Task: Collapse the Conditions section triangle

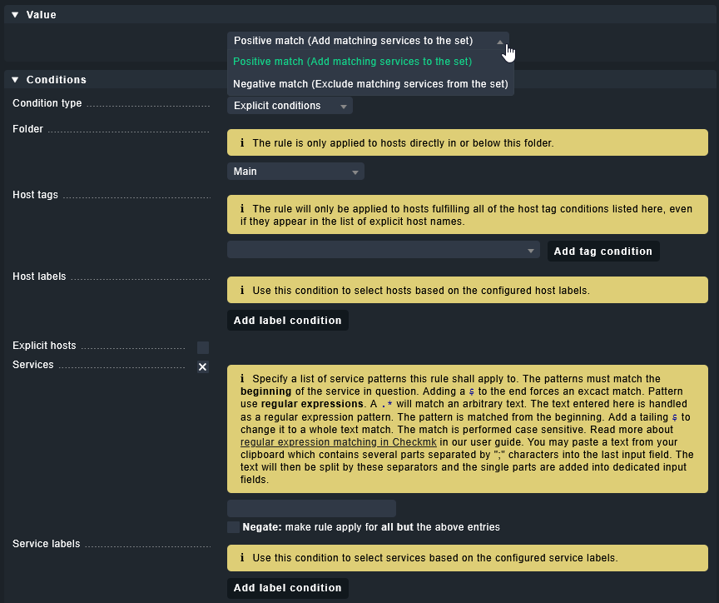Action: (x=15, y=80)
